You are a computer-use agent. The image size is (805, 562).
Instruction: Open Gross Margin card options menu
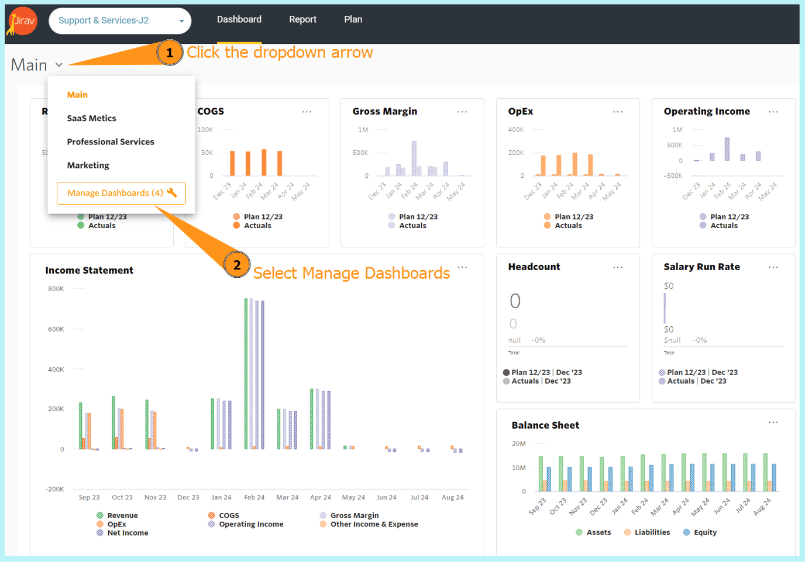pyautogui.click(x=462, y=112)
